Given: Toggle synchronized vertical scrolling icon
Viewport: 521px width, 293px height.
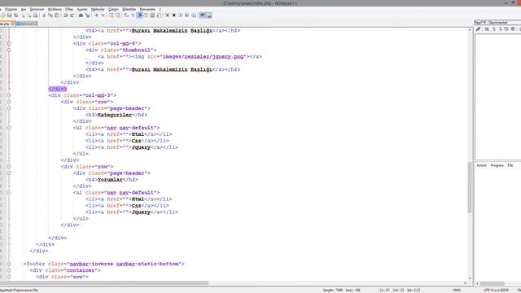Looking at the screenshot, I should pos(111,15).
